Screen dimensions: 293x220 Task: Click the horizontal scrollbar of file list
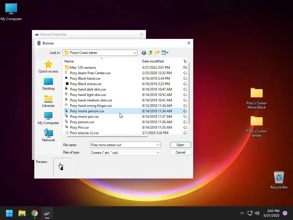click(108, 137)
